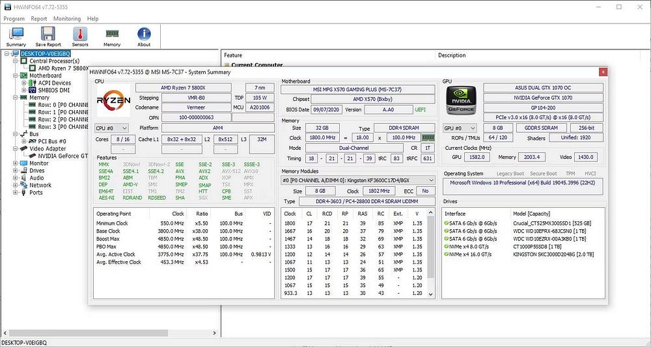Expand the ACPI Devices node
The image size is (651, 347).
coord(24,83)
